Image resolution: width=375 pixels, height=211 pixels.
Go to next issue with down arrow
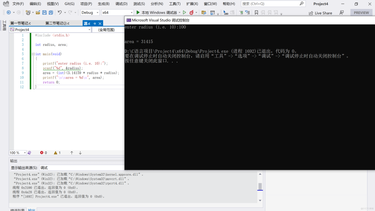[x=80, y=153]
